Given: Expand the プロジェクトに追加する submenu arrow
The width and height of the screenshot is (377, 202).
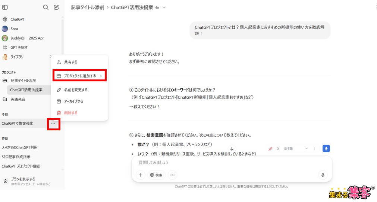Looking at the screenshot, I should tap(101, 76).
